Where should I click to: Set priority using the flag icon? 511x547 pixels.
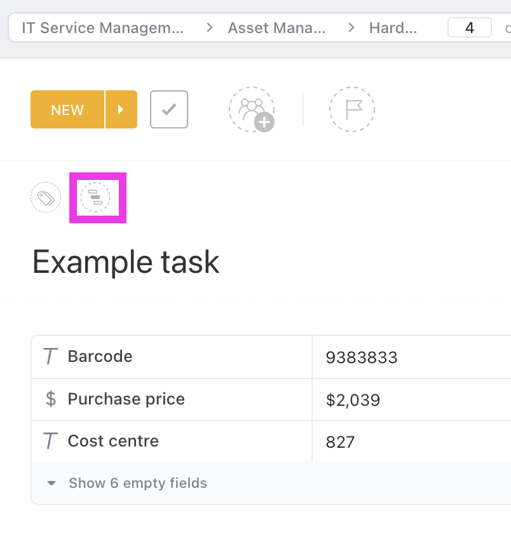[352, 109]
